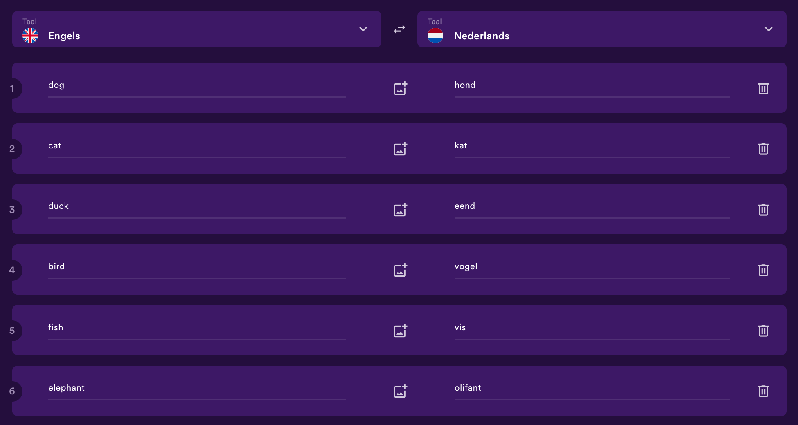The image size is (798, 425).
Task: Click the United Kingdom flag icon
Action: pyautogui.click(x=30, y=36)
